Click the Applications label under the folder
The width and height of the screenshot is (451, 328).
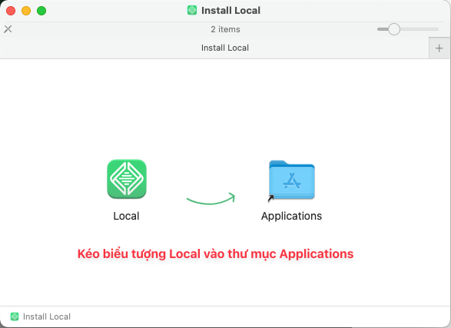coord(291,216)
